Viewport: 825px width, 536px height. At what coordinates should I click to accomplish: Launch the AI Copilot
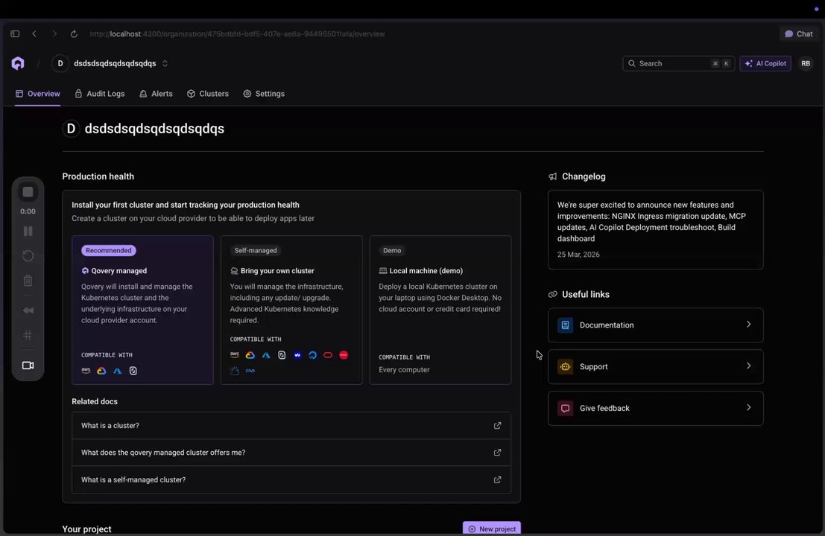(765, 63)
